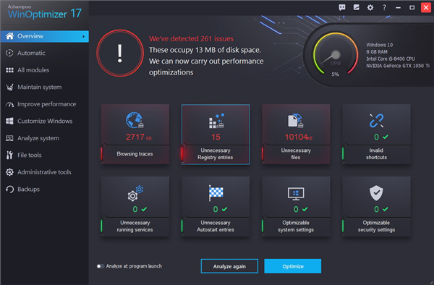Click the Unnecessary running services gears icon
434x285 pixels.
(x=135, y=193)
